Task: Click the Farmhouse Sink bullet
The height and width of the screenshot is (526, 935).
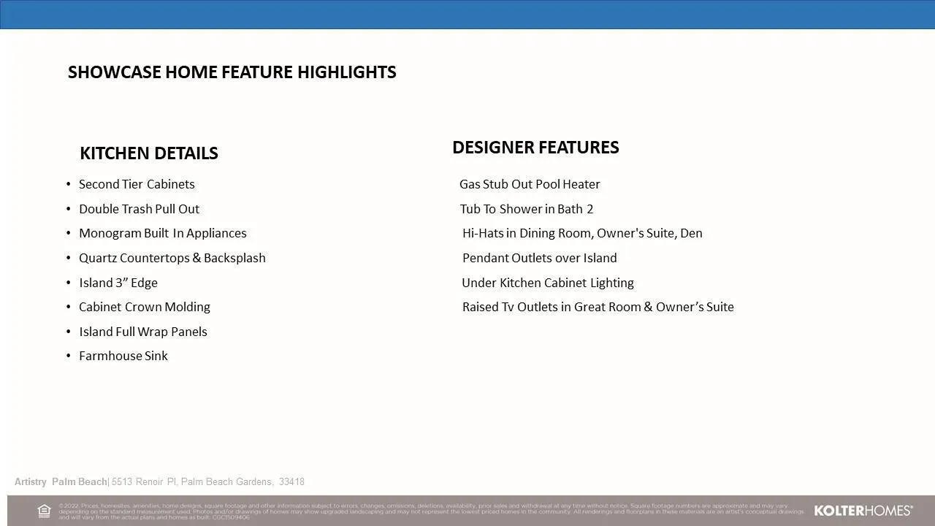Action: pyautogui.click(x=123, y=356)
